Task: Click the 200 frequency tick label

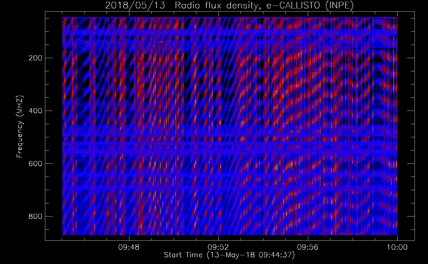Action: (35, 58)
